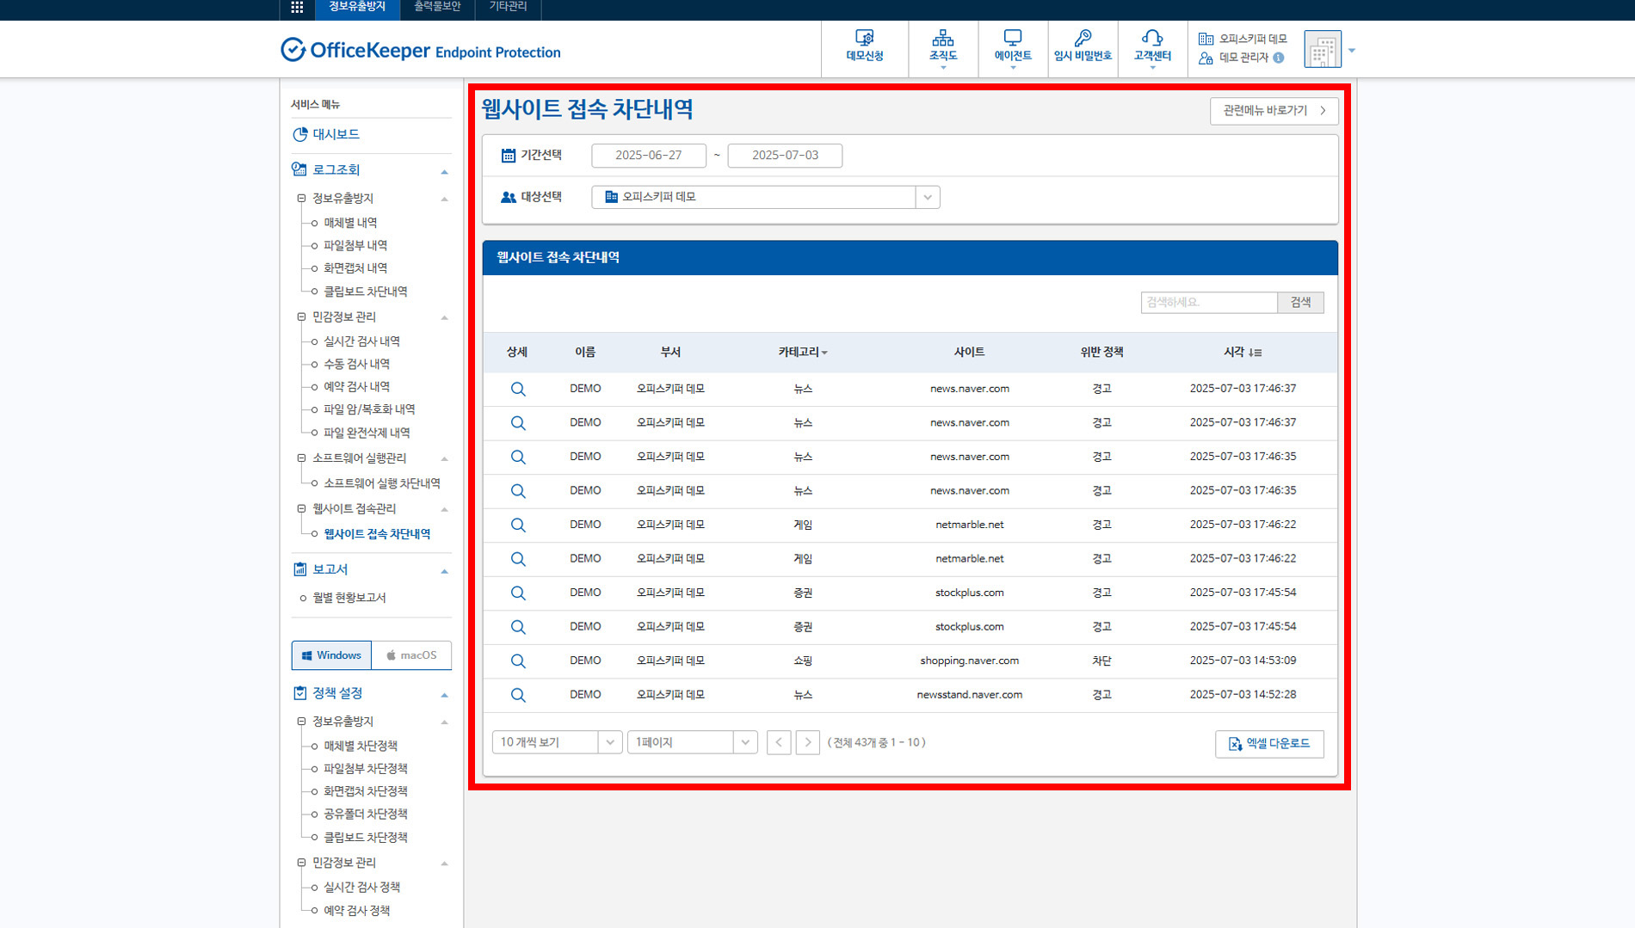
Task: Open 매체별 차단정책 in policy settings
Action: [x=361, y=746]
